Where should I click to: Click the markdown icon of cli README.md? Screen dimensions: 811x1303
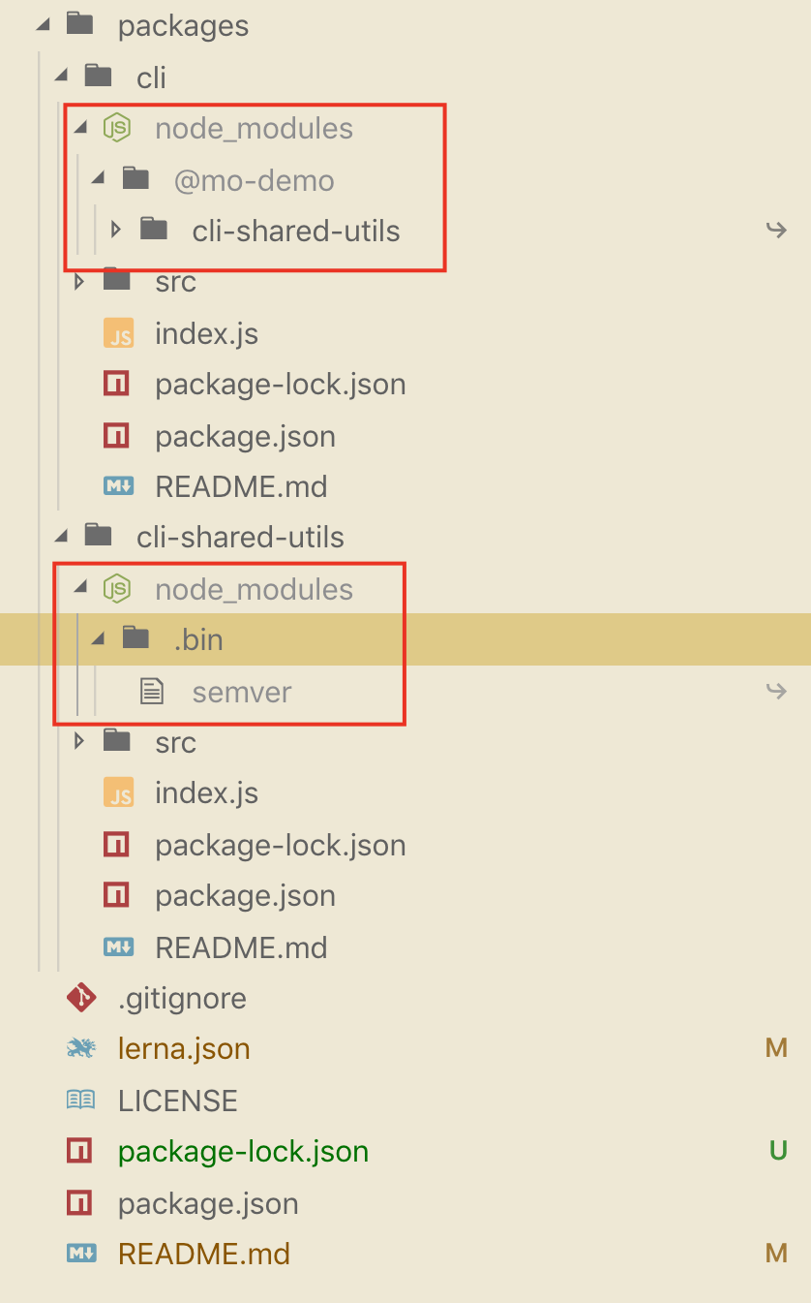coord(118,486)
